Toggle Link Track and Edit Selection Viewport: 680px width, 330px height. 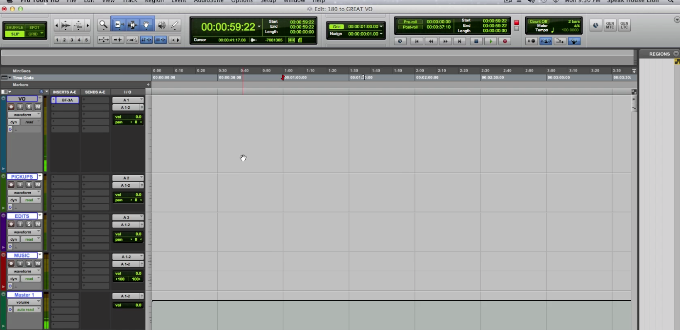(x=160, y=40)
